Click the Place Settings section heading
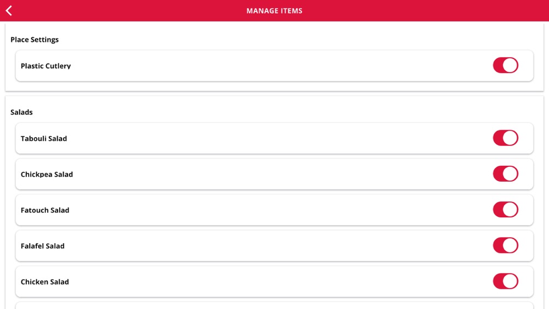The image size is (549, 309). [34, 40]
